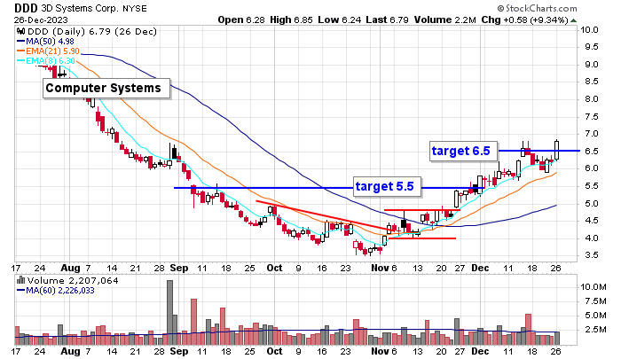The width and height of the screenshot is (621, 359).
Task: Click the Aug label under volume panel
Action: [70, 352]
